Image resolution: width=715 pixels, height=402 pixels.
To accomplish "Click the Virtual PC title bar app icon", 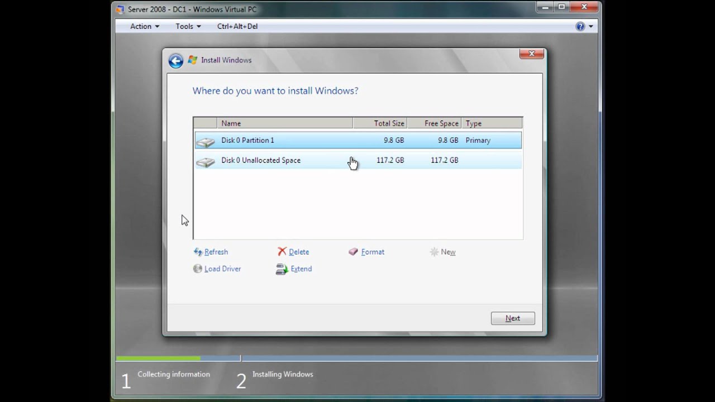I will [120, 9].
